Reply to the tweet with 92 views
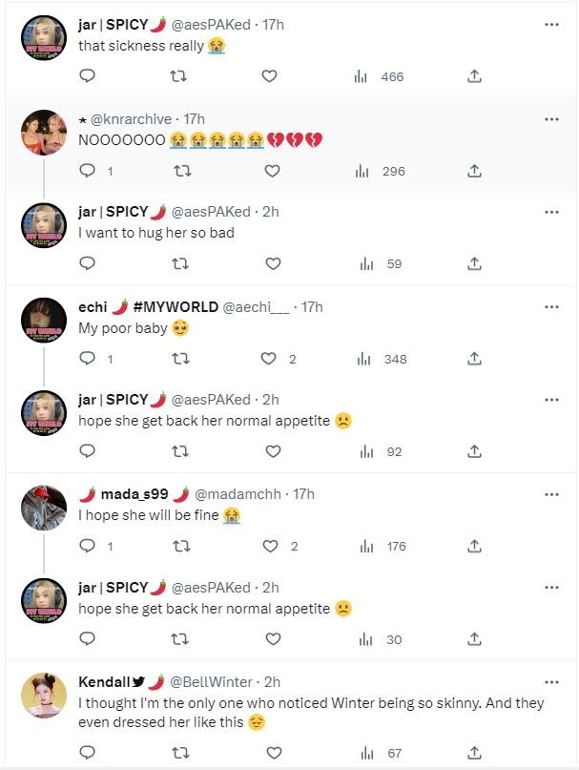This screenshot has width=579, height=770. (x=87, y=450)
